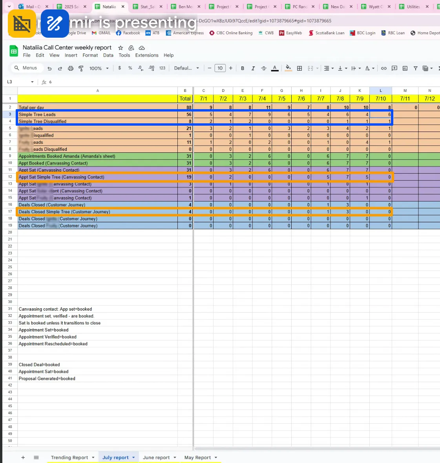Expand the Name box L3 dropdown arrow
The image size is (440, 463).
[32, 82]
